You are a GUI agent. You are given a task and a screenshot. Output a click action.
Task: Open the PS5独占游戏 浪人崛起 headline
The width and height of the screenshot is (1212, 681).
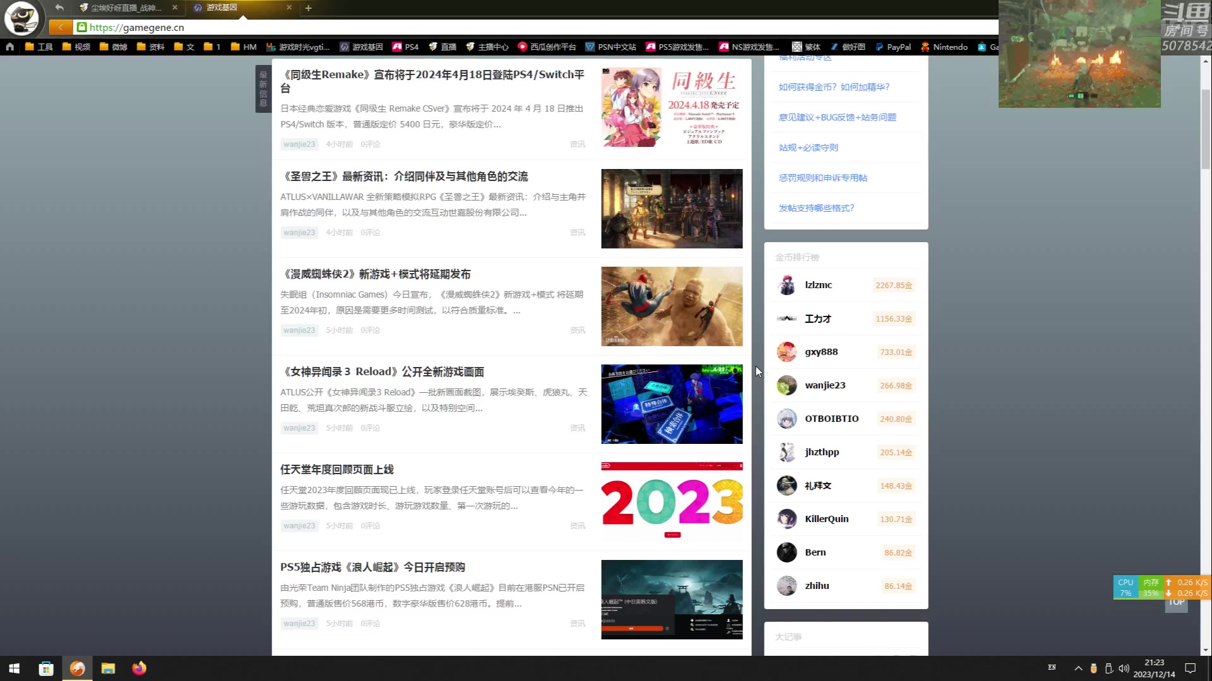372,567
